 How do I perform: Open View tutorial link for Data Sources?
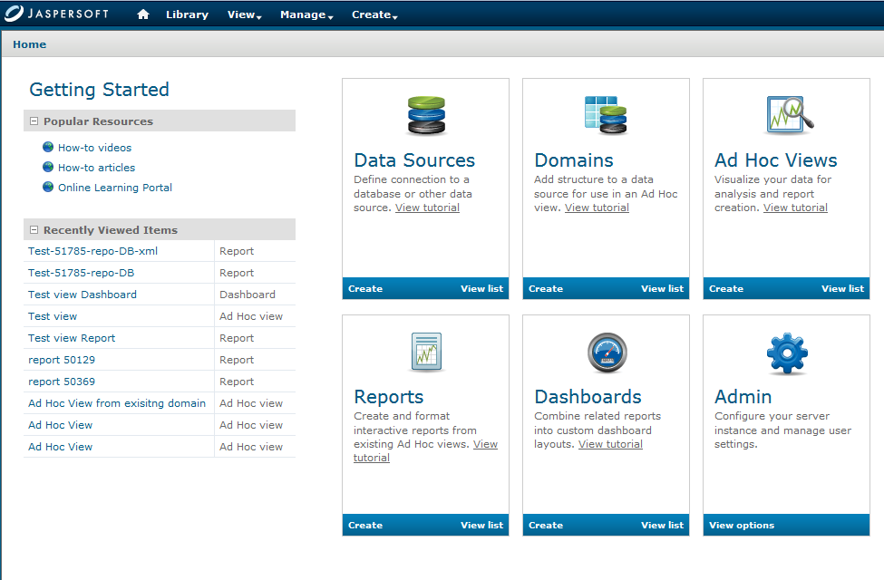point(427,208)
